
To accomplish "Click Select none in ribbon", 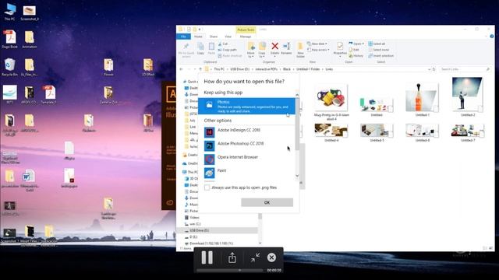I will (x=379, y=50).
